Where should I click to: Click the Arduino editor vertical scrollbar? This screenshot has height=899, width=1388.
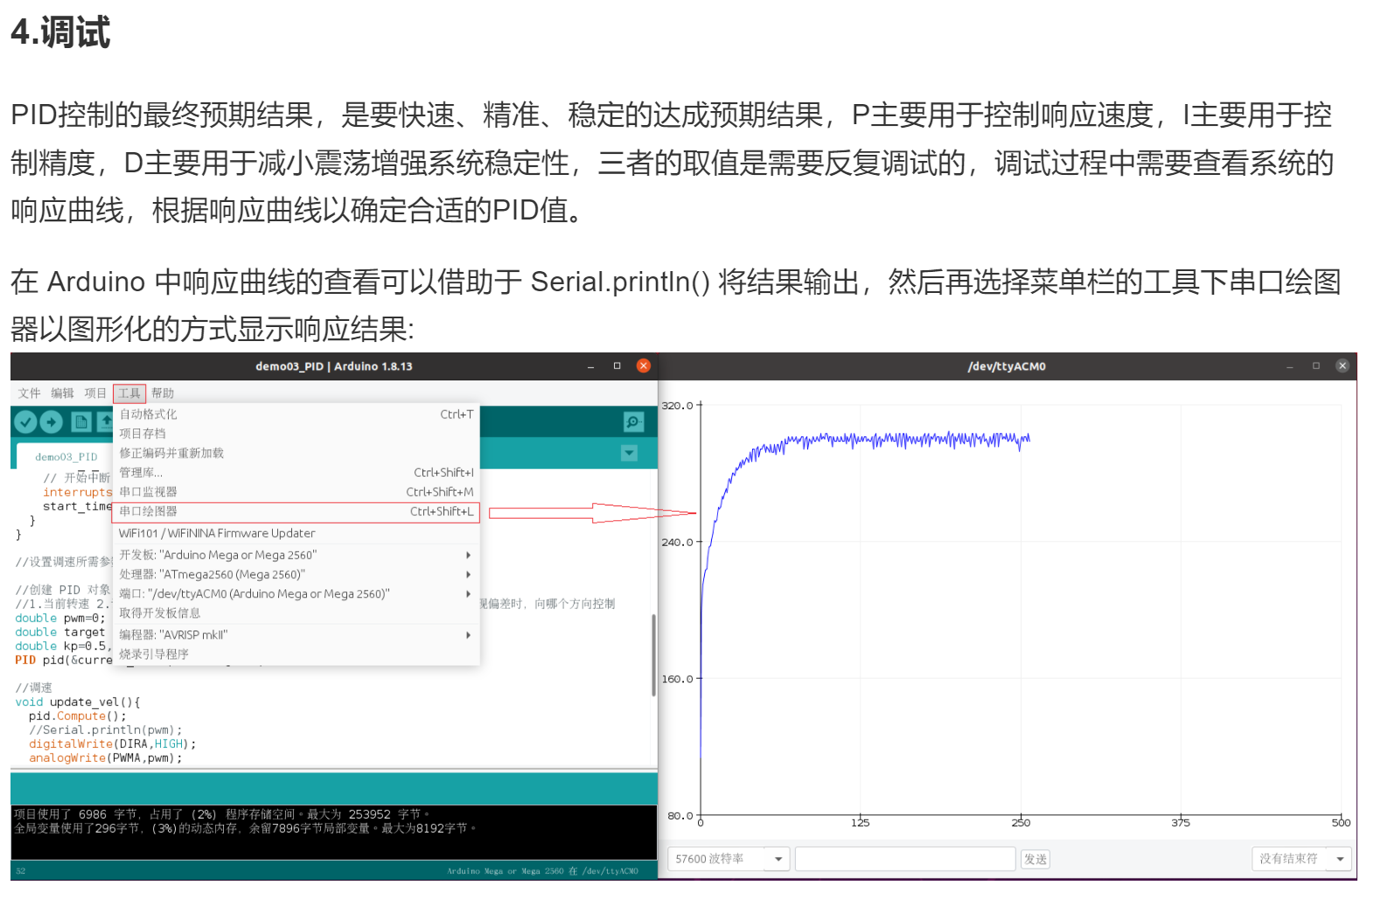[653, 655]
